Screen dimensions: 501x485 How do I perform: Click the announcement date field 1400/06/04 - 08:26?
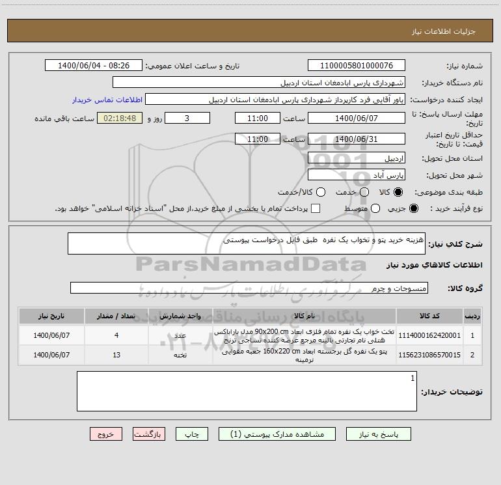point(94,65)
